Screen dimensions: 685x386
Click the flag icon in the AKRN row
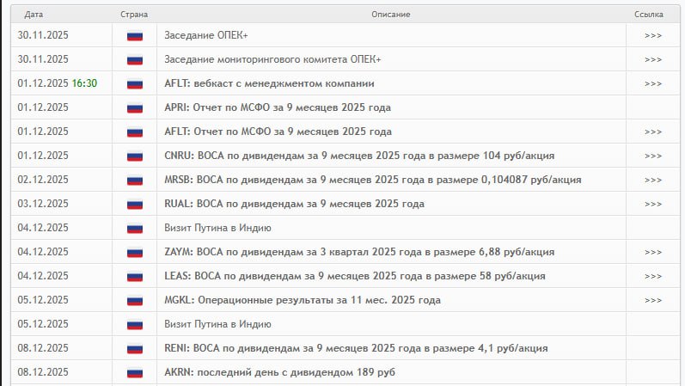pyautogui.click(x=134, y=372)
